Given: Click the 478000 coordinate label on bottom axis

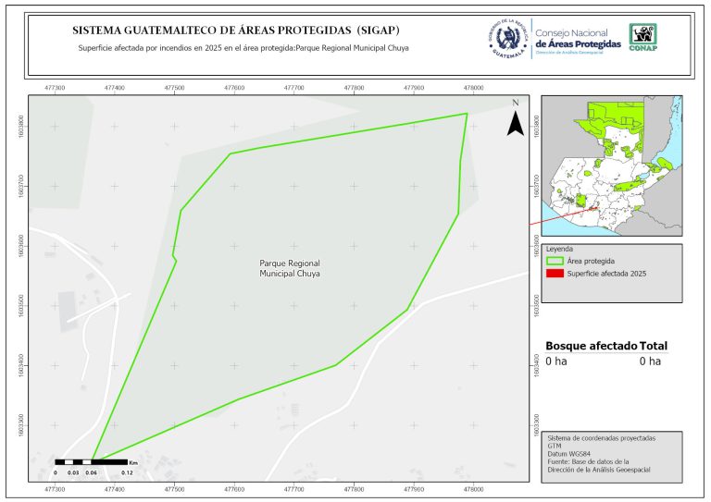Looking at the screenshot, I should [x=473, y=490].
